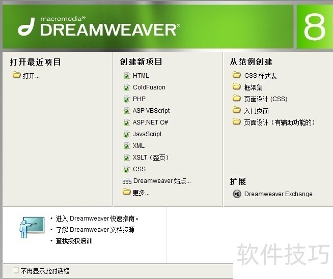Screen dimensions: 333x279
Task: Click the XSLT（整页）document icon
Action: point(127,158)
